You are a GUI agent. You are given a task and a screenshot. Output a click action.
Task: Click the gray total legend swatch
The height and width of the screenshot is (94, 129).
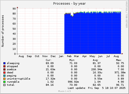click(x=4, y=85)
